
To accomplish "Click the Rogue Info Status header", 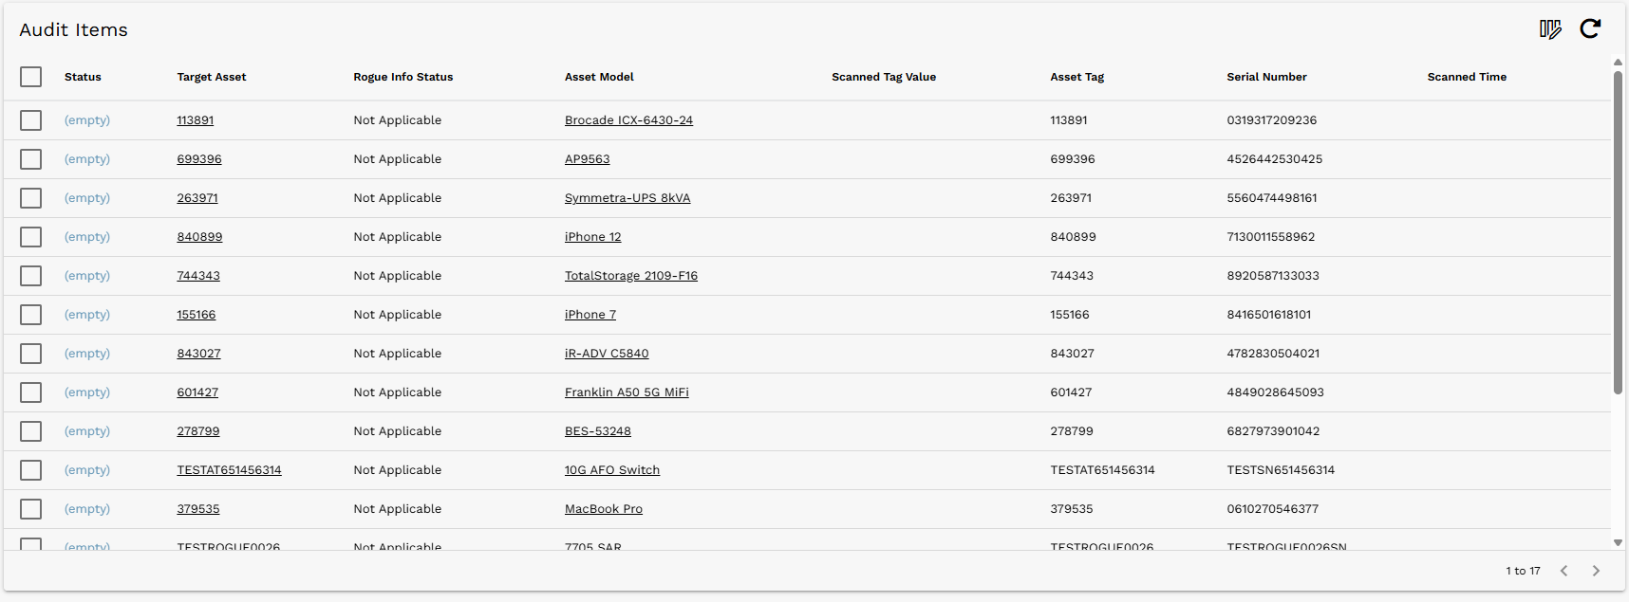I will click(403, 77).
